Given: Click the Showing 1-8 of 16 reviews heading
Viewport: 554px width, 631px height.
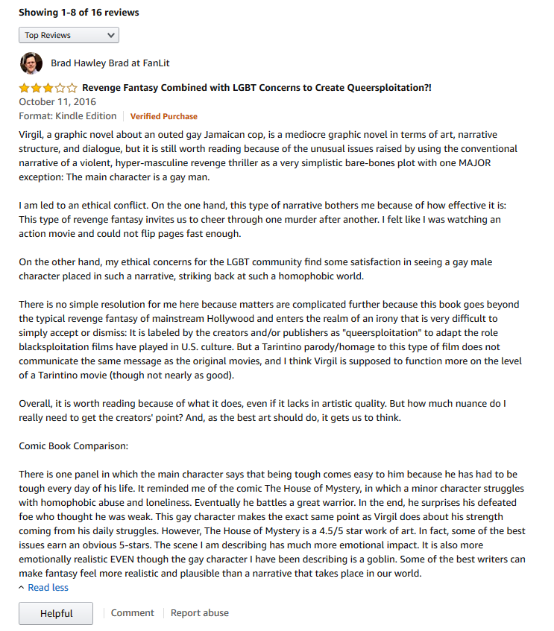Looking at the screenshot, I should (x=78, y=13).
